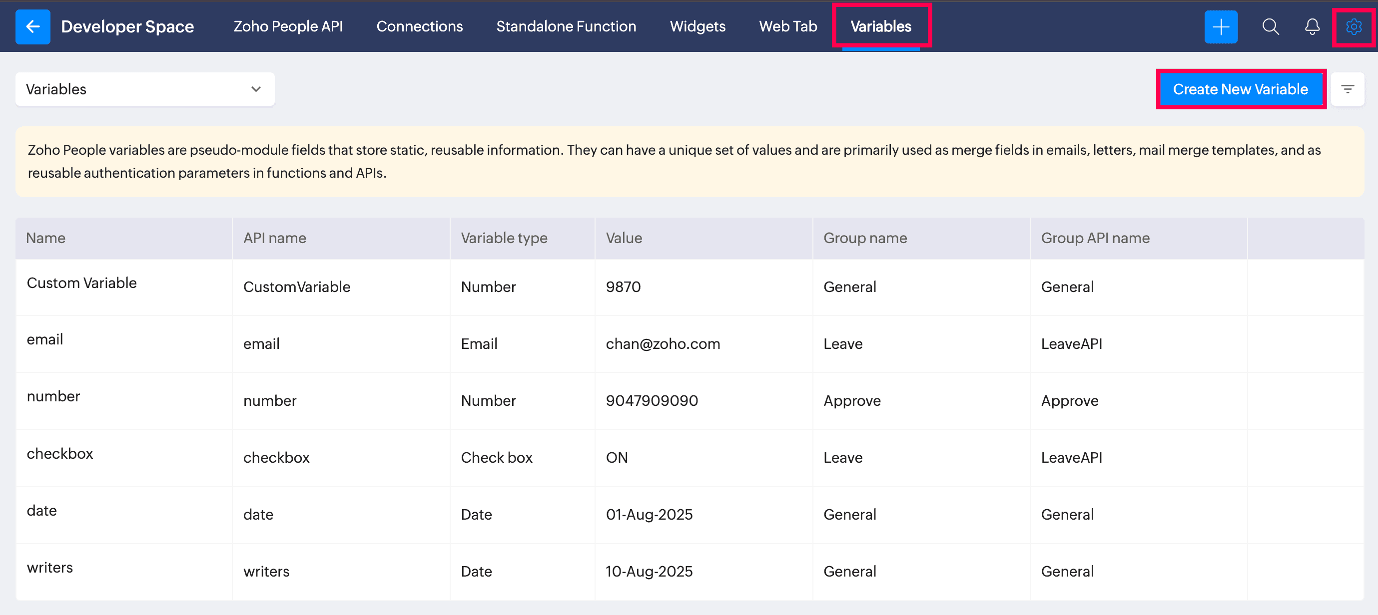Open the notifications bell icon
The image size is (1378, 615).
click(x=1312, y=27)
